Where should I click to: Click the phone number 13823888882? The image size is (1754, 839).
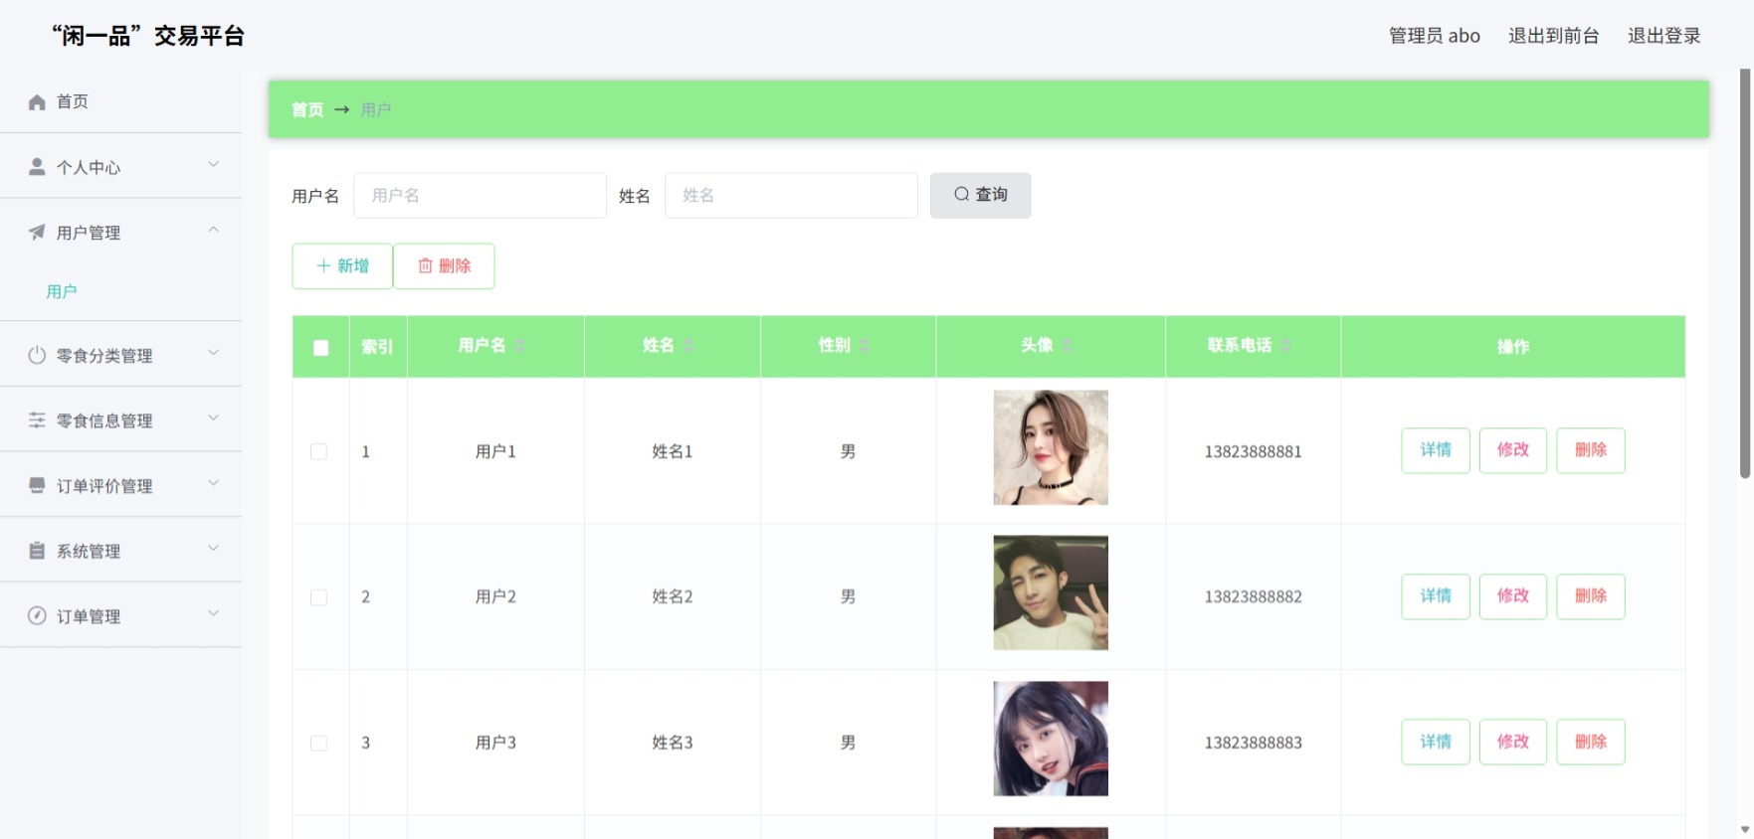pyautogui.click(x=1254, y=597)
